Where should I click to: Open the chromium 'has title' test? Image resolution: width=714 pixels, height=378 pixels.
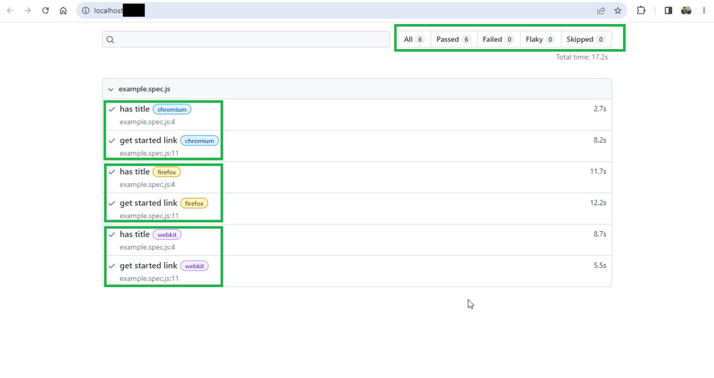point(134,109)
